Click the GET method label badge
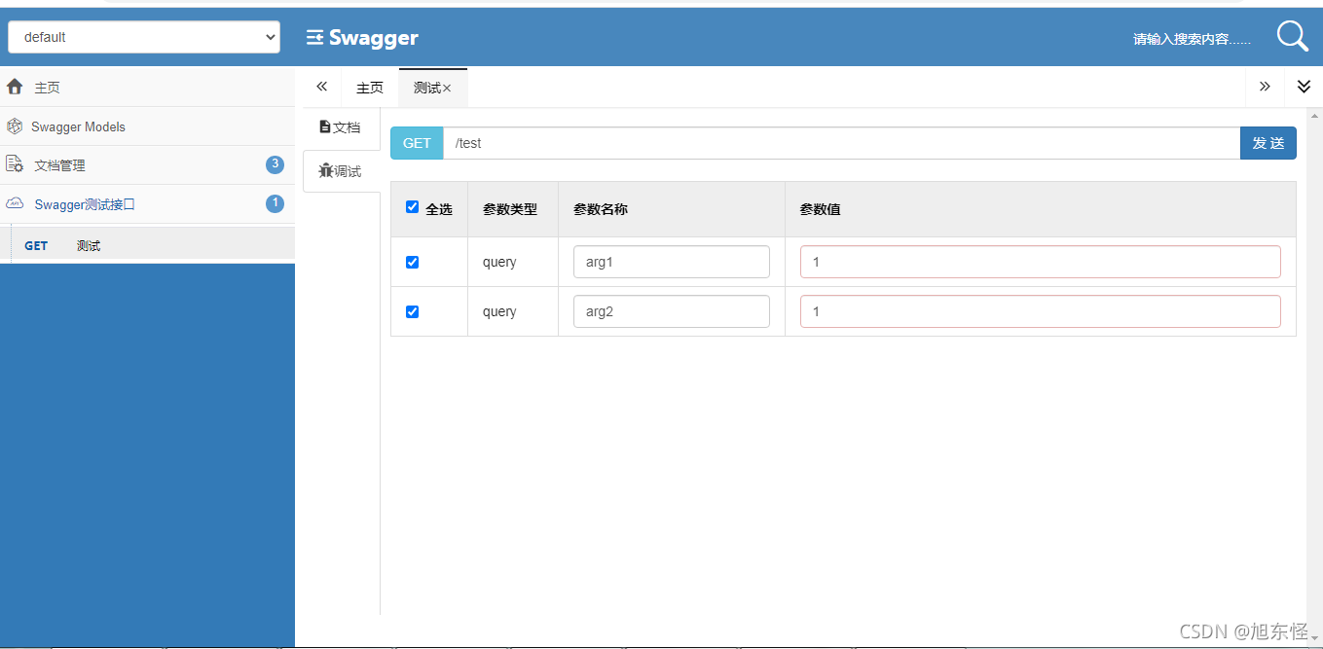This screenshot has height=649, width=1323. pos(416,142)
